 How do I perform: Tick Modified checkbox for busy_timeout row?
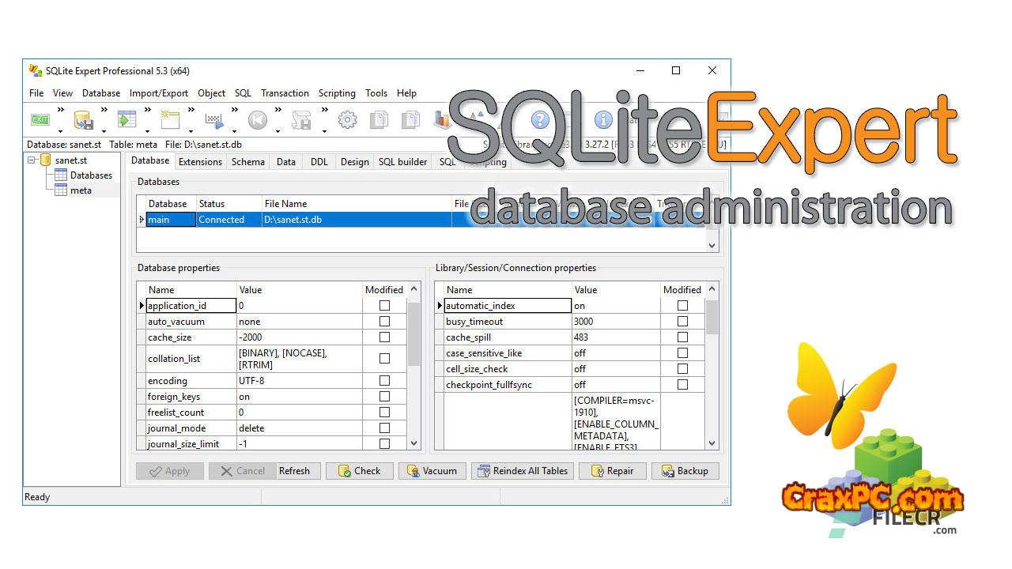(x=682, y=322)
